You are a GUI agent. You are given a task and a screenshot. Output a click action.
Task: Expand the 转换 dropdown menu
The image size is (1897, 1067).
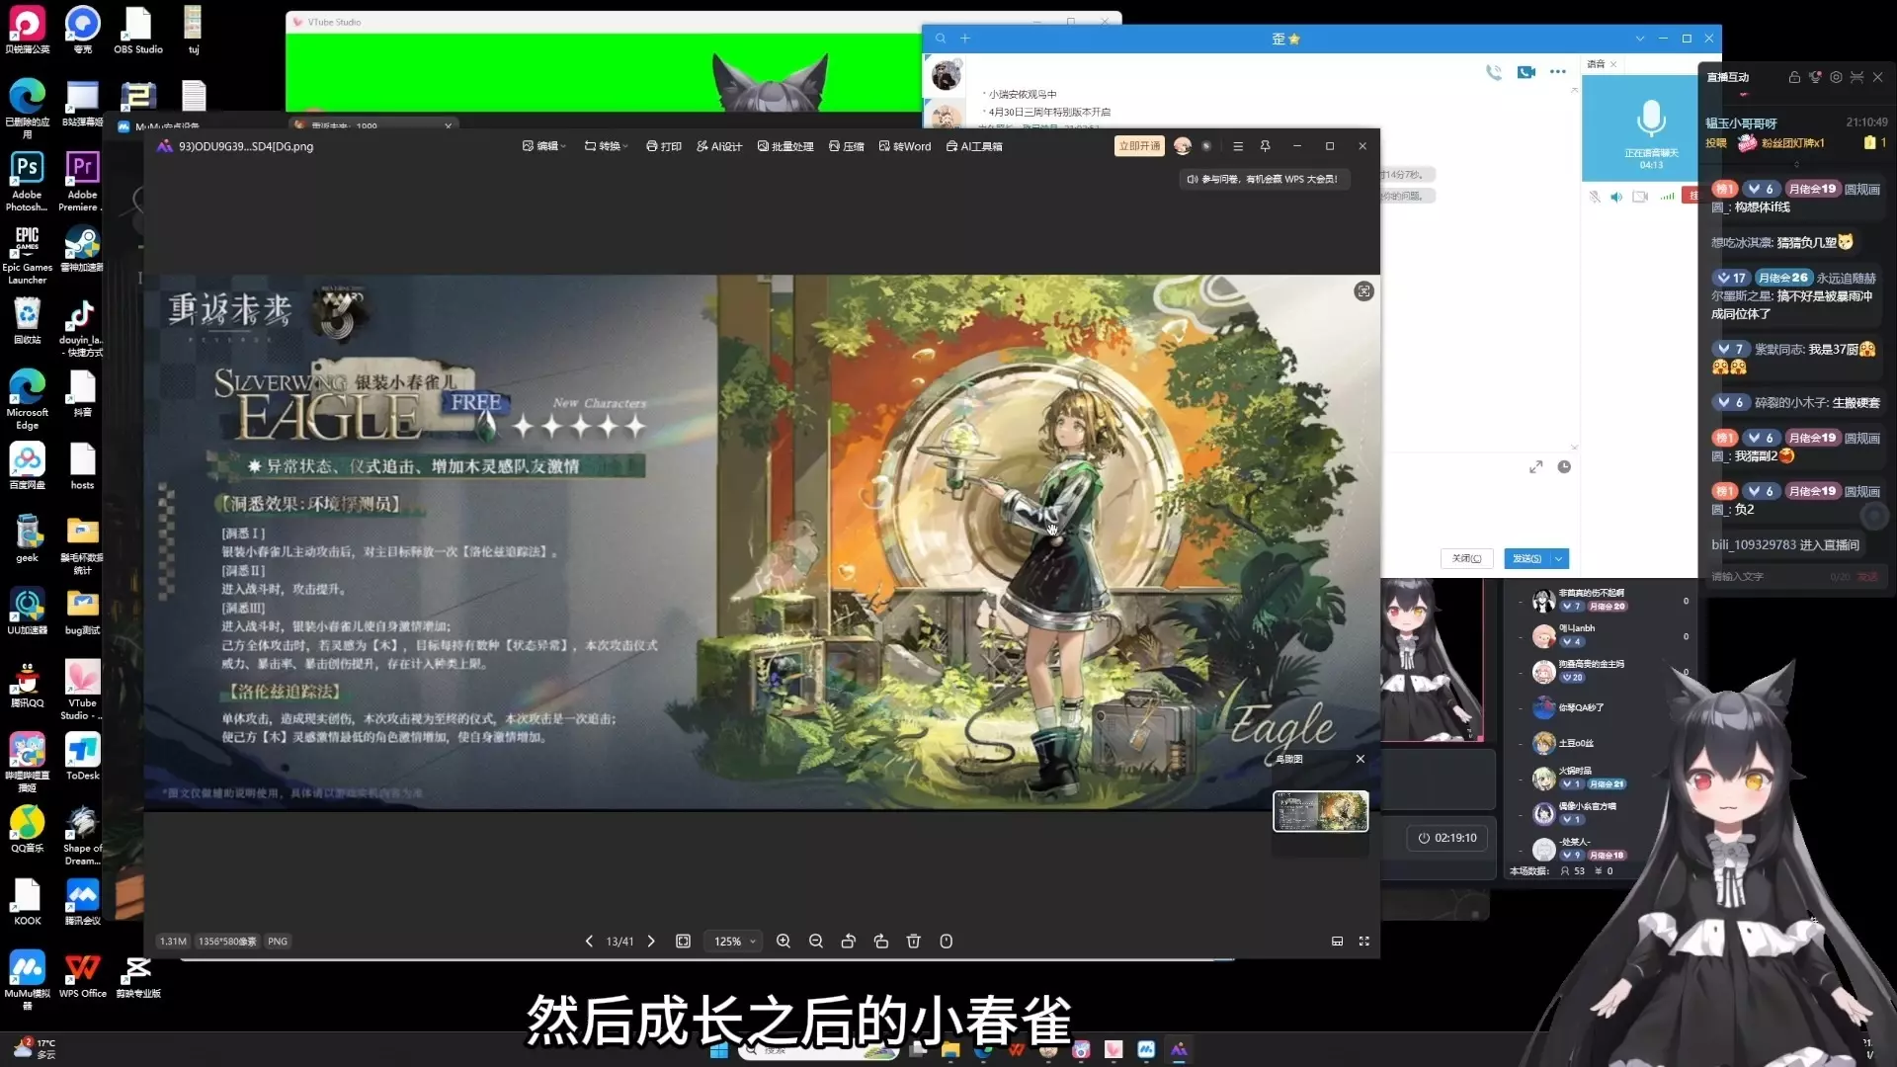coord(607,146)
